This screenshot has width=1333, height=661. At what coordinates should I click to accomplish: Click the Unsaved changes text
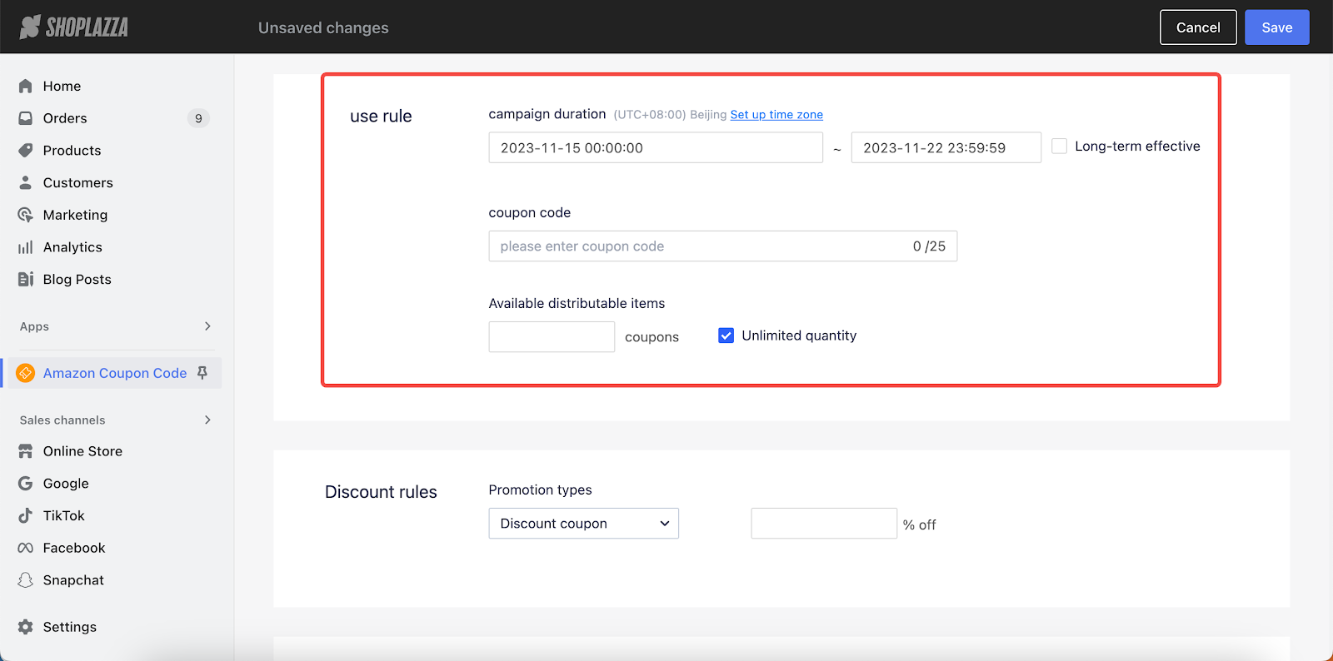point(323,27)
